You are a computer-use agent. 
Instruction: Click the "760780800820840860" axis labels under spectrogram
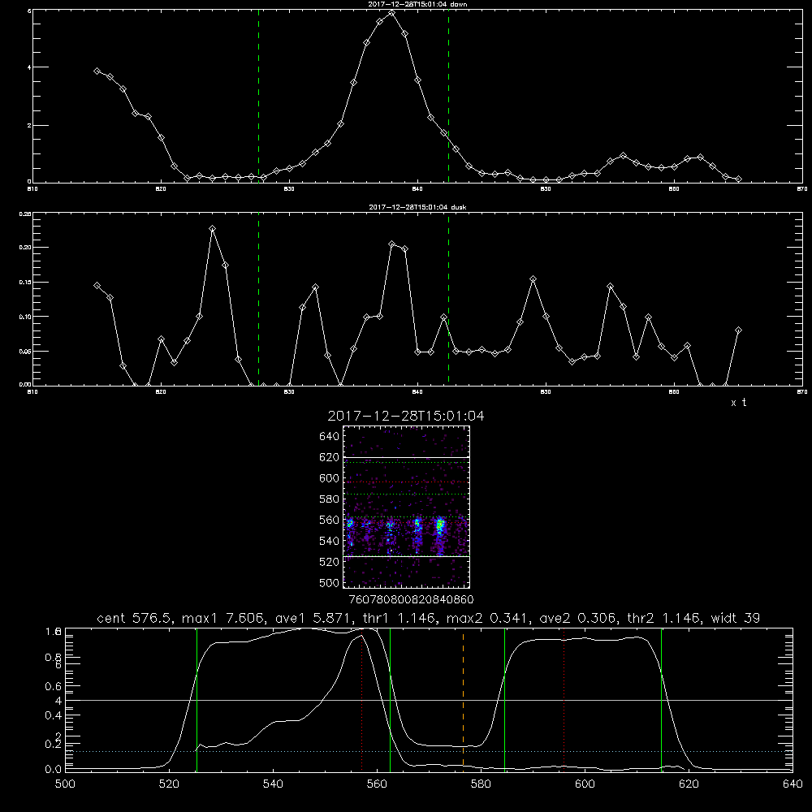pyautogui.click(x=411, y=600)
